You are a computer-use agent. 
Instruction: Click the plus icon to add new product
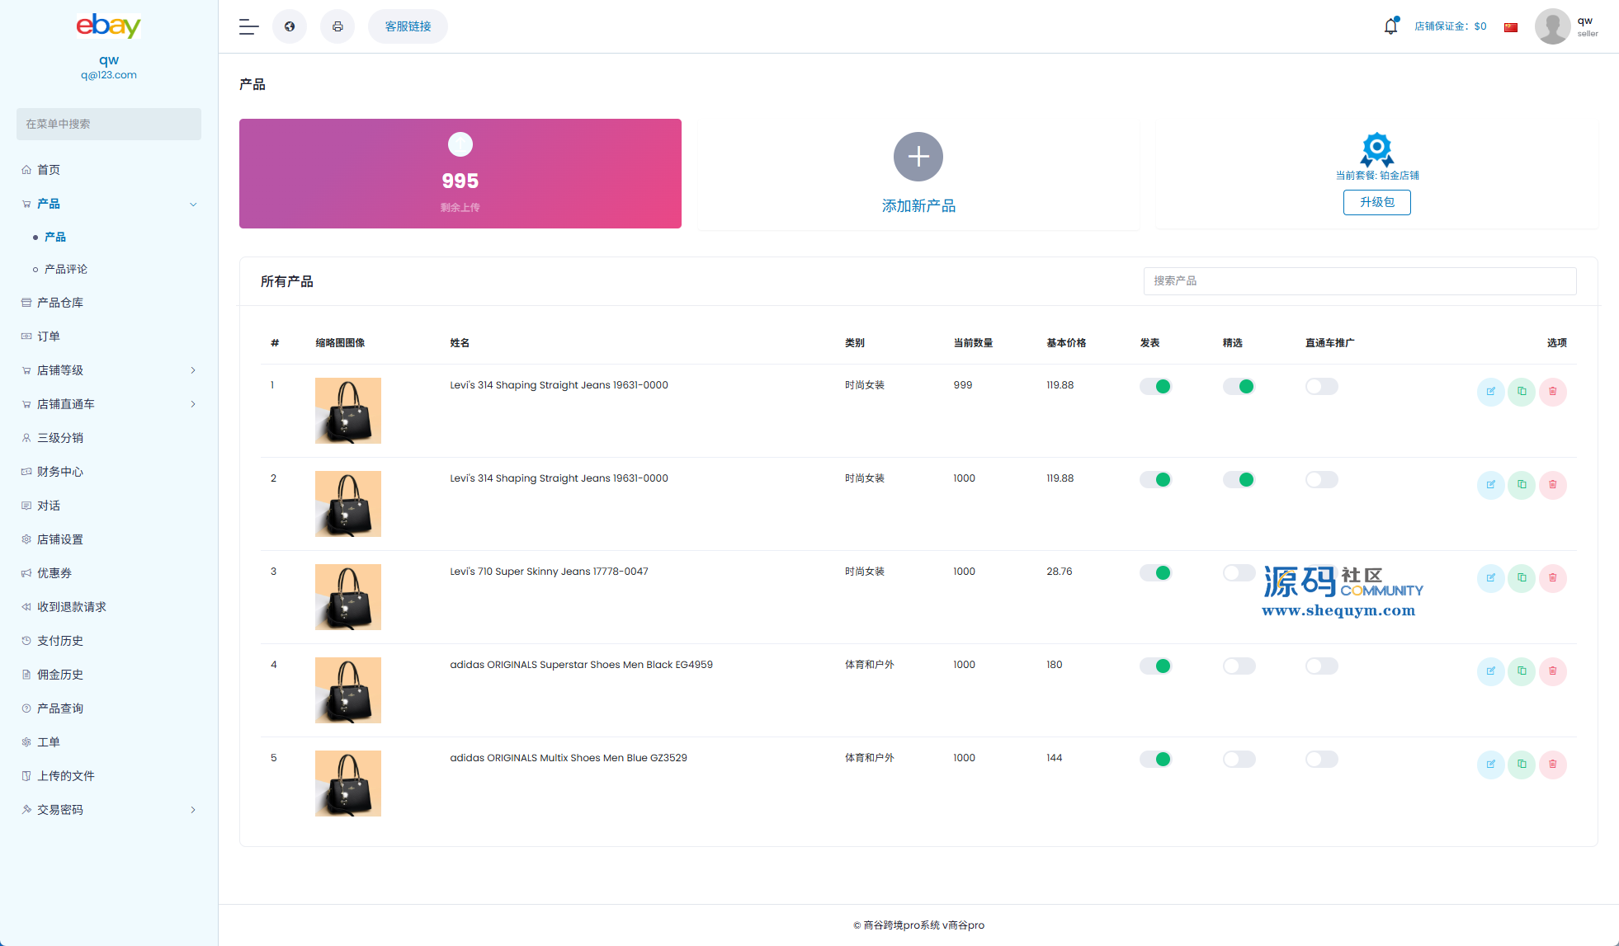coord(918,157)
